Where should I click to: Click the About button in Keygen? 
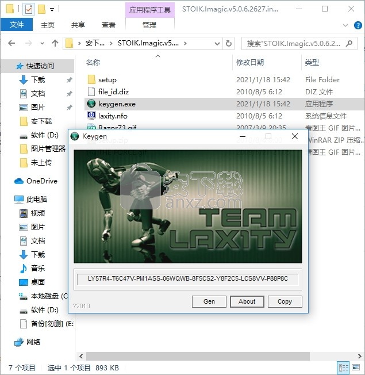247,301
